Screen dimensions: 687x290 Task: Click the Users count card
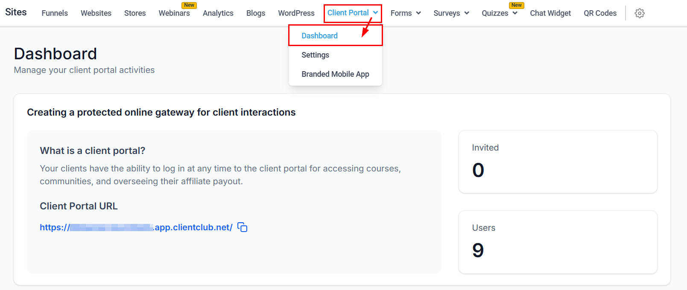click(558, 242)
